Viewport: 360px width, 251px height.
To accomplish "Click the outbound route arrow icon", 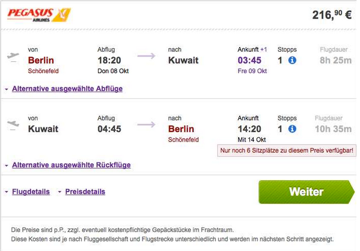I will click(x=146, y=56).
